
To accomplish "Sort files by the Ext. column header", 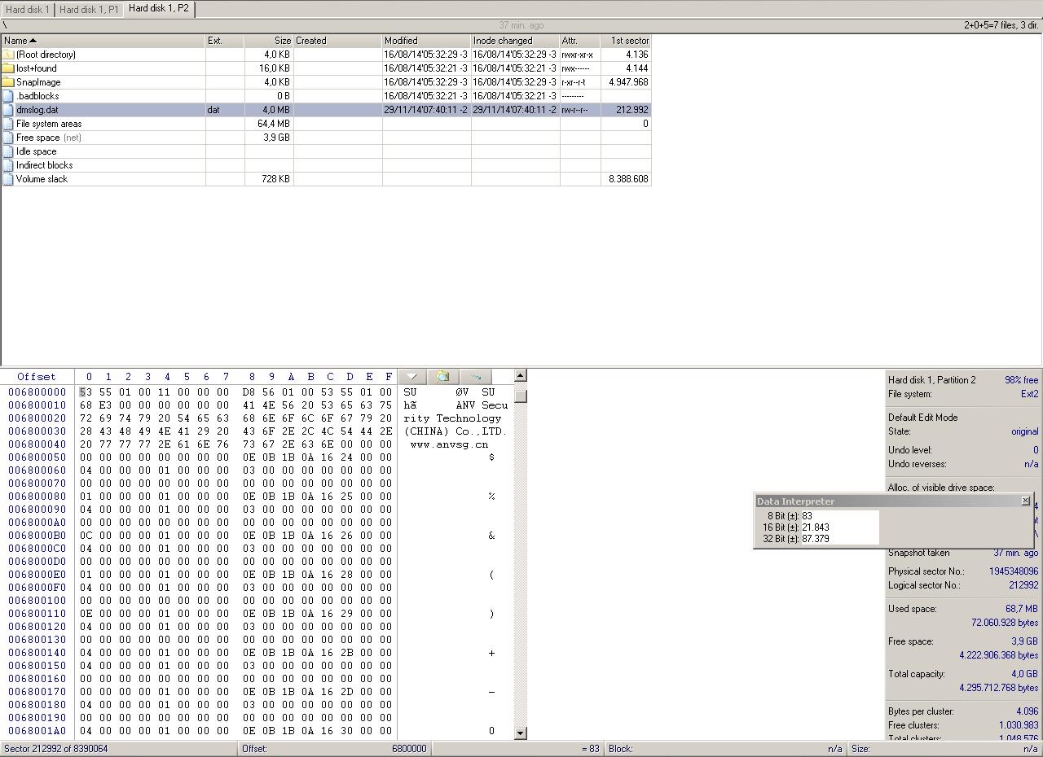I will [224, 40].
